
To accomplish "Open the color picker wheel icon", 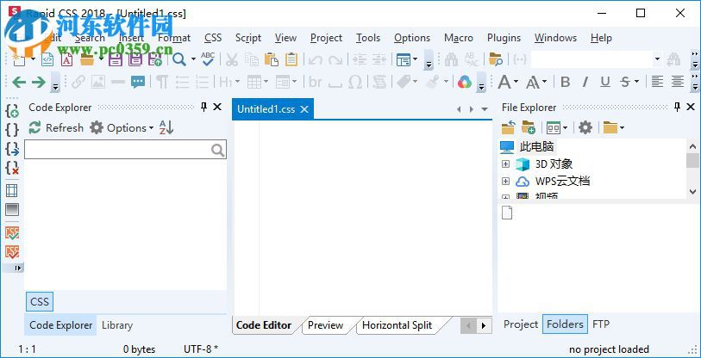I will [x=465, y=82].
